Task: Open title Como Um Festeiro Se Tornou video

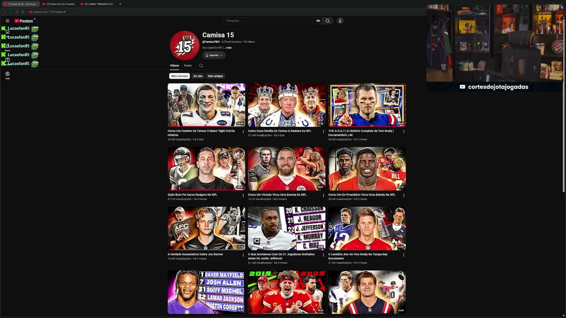Action: tap(201, 133)
